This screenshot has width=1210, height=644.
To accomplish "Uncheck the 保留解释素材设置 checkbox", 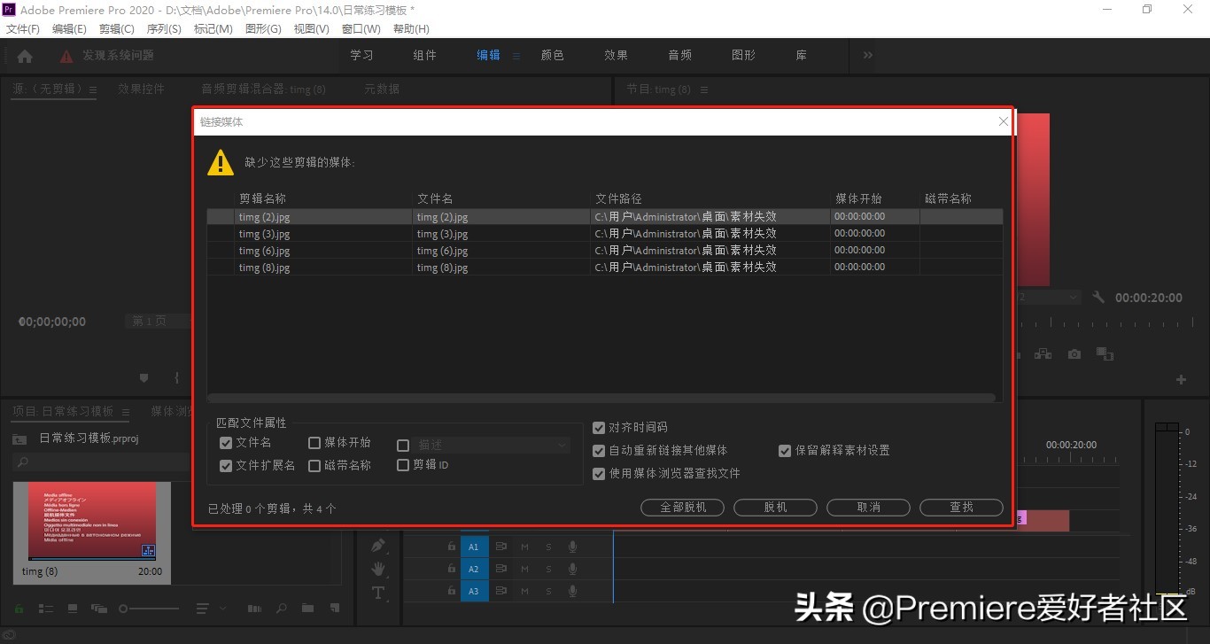I will (x=785, y=450).
